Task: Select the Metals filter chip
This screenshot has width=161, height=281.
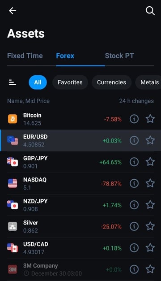Action: tap(148, 82)
